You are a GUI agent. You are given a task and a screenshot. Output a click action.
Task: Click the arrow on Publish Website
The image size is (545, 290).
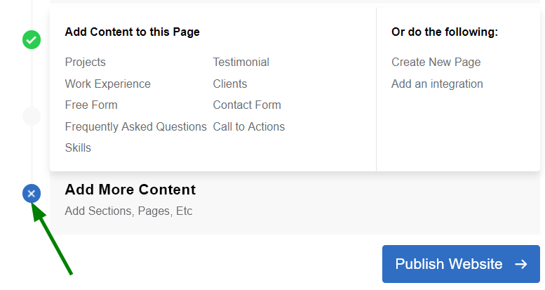pyautogui.click(x=520, y=264)
